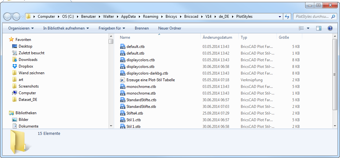Click the Neuer Ordner button

coord(170,28)
